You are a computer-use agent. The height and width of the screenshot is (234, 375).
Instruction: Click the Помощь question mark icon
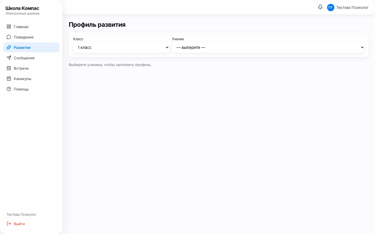click(9, 89)
